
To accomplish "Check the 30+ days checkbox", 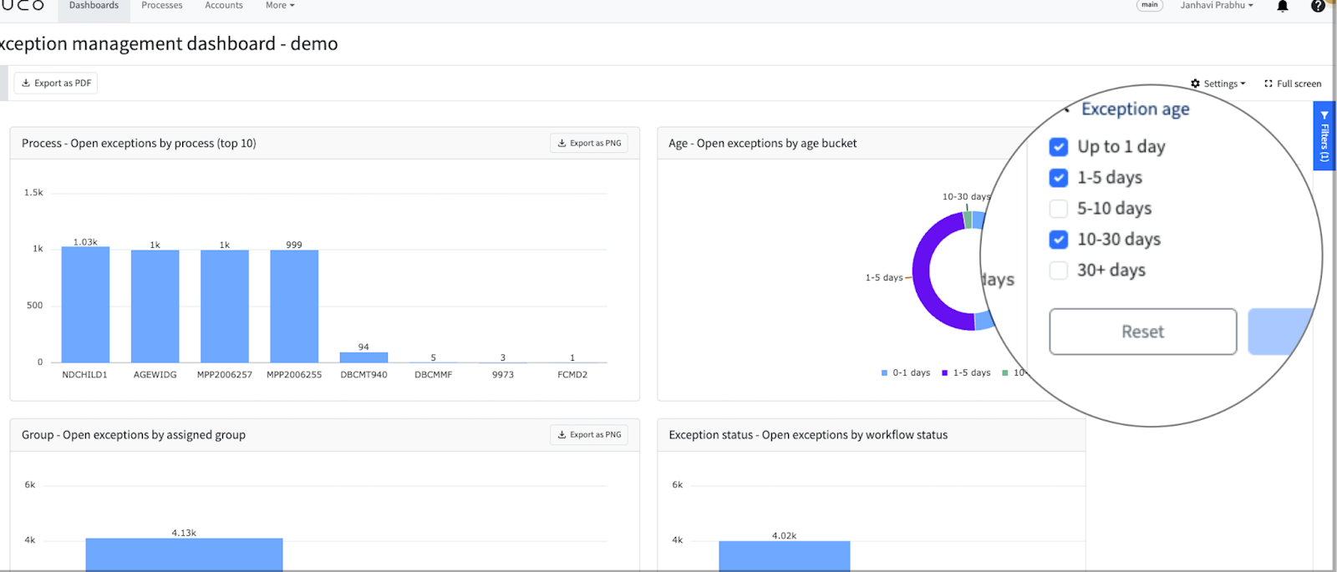I will click(x=1059, y=271).
